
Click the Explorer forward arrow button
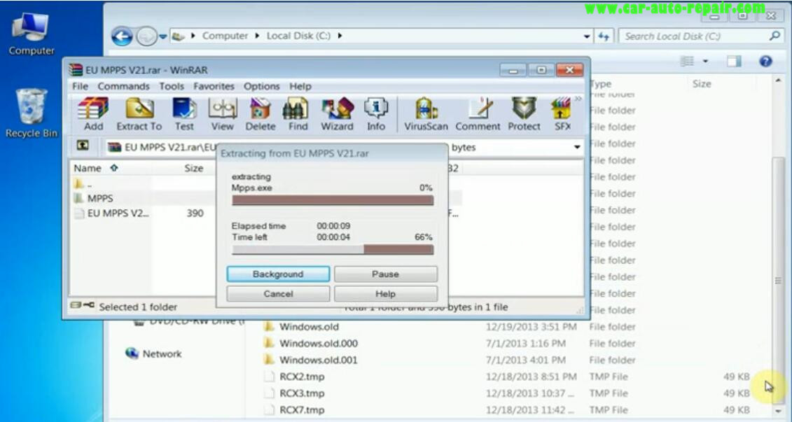click(146, 36)
